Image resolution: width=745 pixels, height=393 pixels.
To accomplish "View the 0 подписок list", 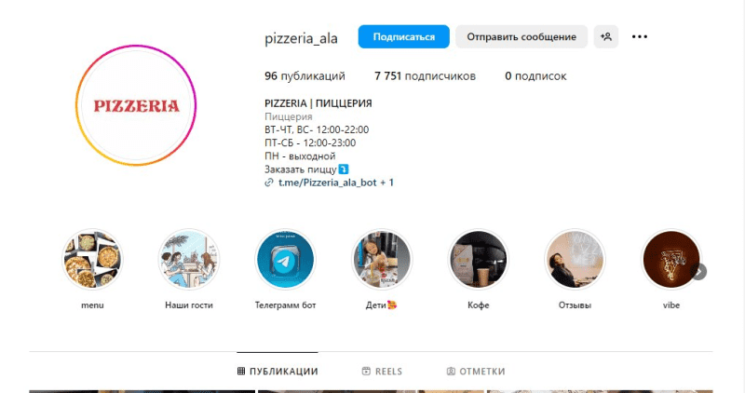I will click(535, 76).
